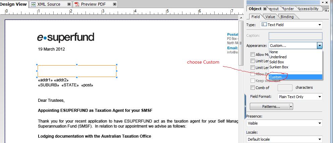The height and width of the screenshot is (143, 333).
Task: Click the «addr2» merge field text
Action: tap(61, 80)
